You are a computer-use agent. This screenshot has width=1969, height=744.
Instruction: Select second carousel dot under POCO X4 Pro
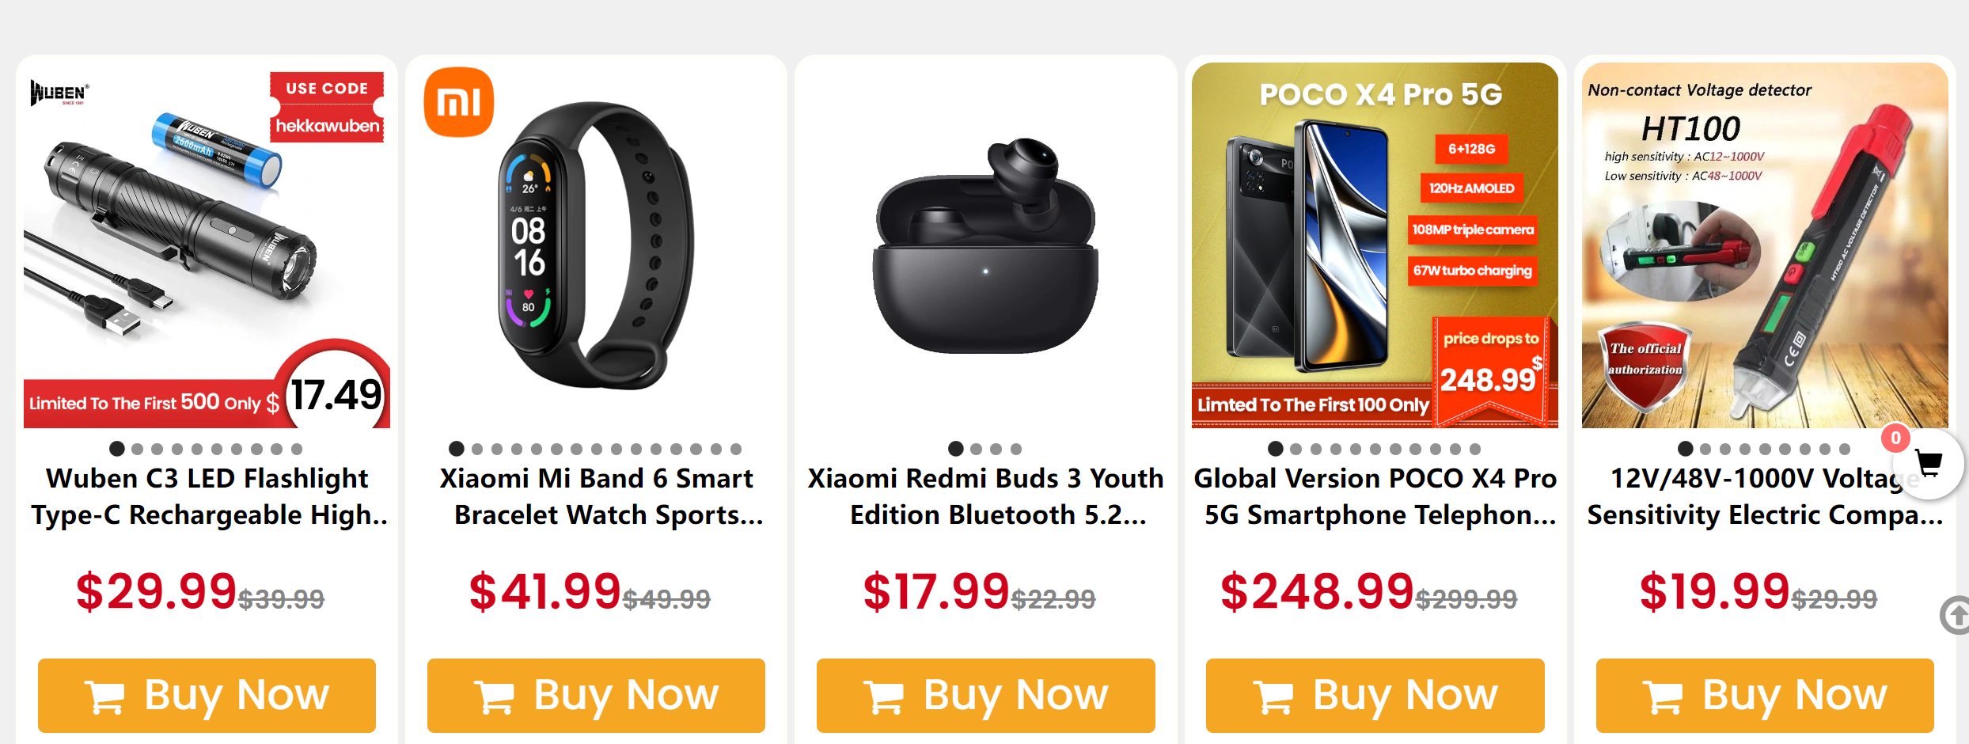[x=1296, y=449]
